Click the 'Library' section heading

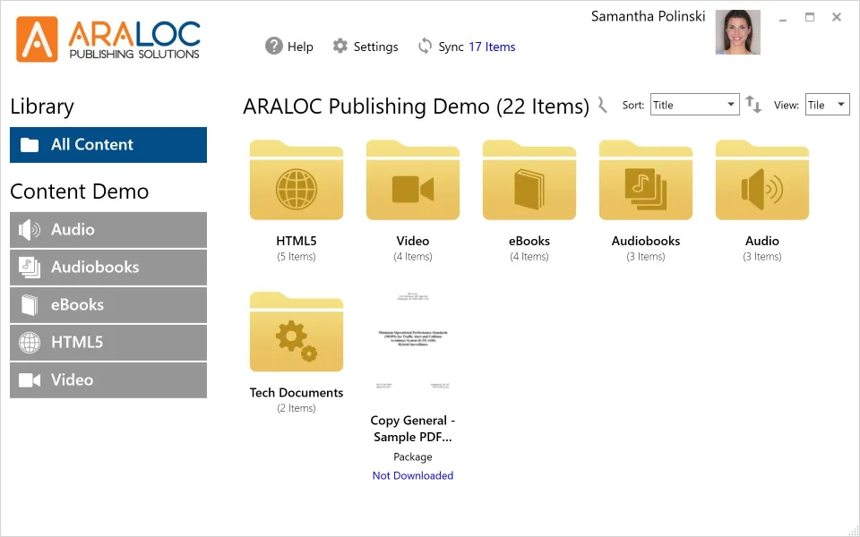(x=42, y=107)
